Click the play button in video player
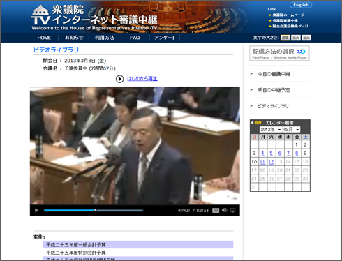This screenshot has width=342, height=261. 36,211
